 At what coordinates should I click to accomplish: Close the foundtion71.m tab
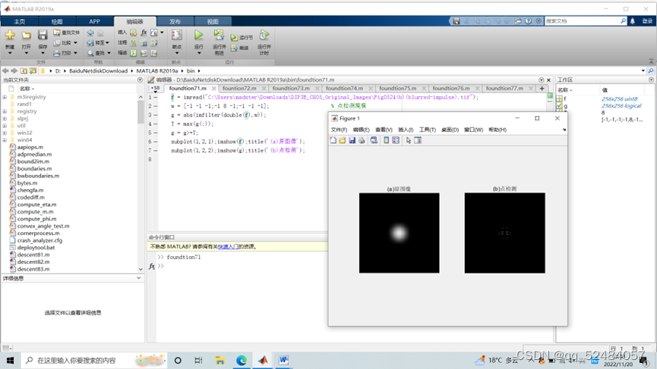coord(213,89)
